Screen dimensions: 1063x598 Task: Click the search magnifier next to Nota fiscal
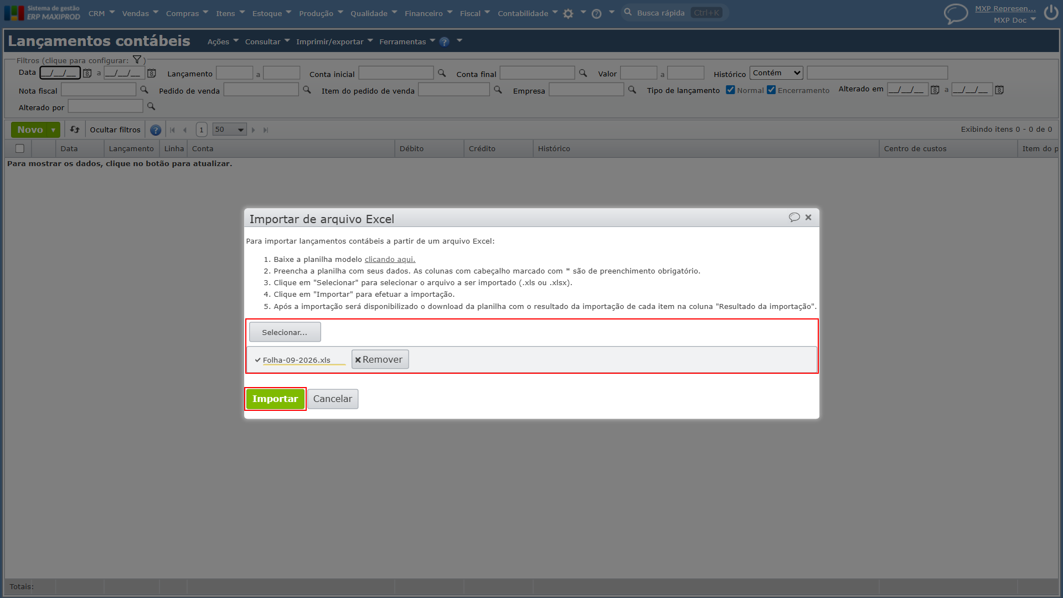[x=144, y=90]
